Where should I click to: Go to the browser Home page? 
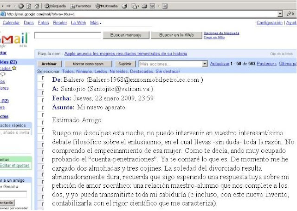point(37,6)
